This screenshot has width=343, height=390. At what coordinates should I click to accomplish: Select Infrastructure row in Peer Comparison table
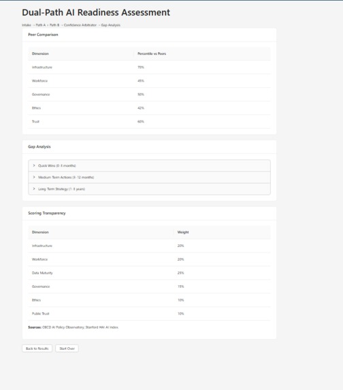[149, 67]
